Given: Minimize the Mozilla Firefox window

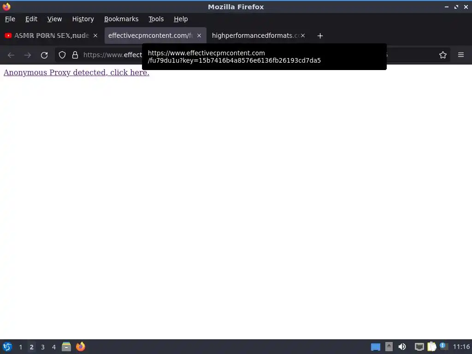Looking at the screenshot, I should 446,6.
